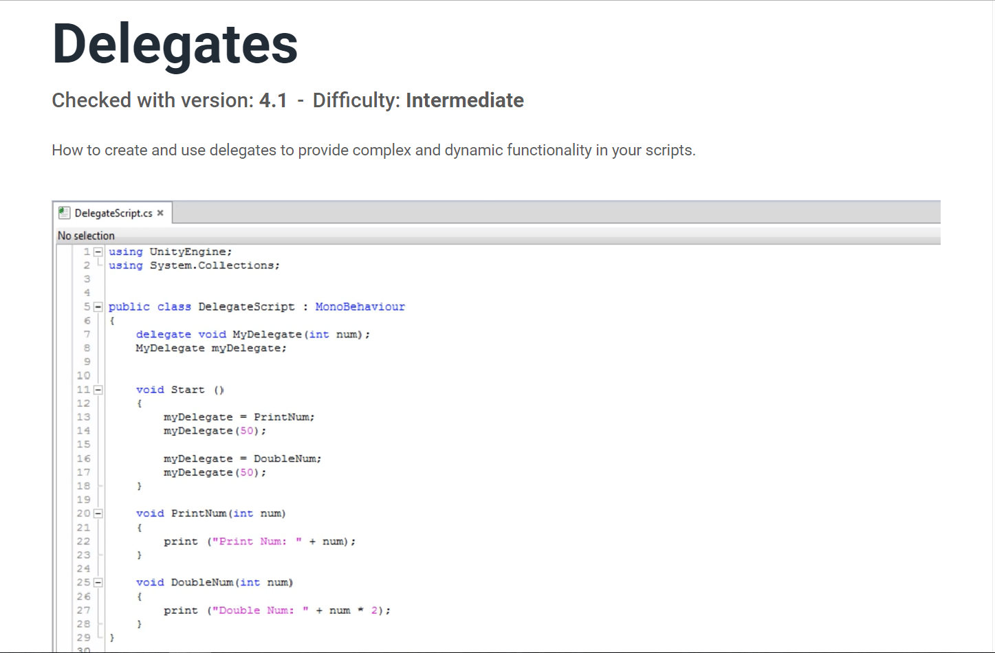Collapse the using block at line 1

point(98,252)
